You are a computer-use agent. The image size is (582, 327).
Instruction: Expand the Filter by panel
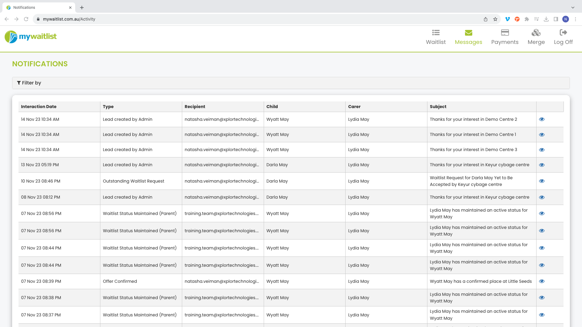pyautogui.click(x=29, y=83)
